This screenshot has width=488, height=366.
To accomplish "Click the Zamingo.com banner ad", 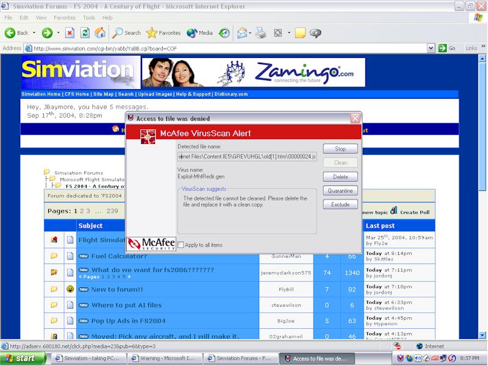I will [x=253, y=72].
